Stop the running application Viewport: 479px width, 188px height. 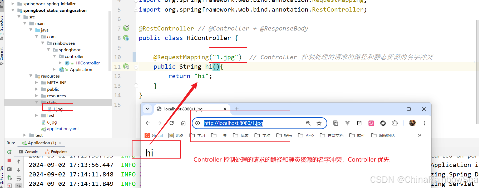(x=9, y=160)
